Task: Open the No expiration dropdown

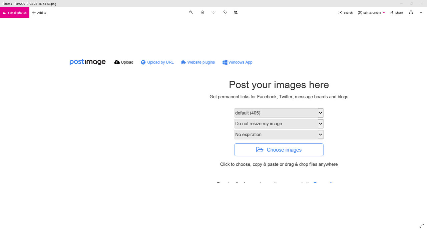Action: pyautogui.click(x=279, y=135)
